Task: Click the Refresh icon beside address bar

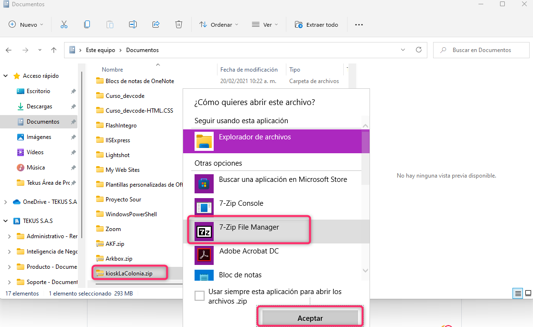Action: (x=419, y=50)
